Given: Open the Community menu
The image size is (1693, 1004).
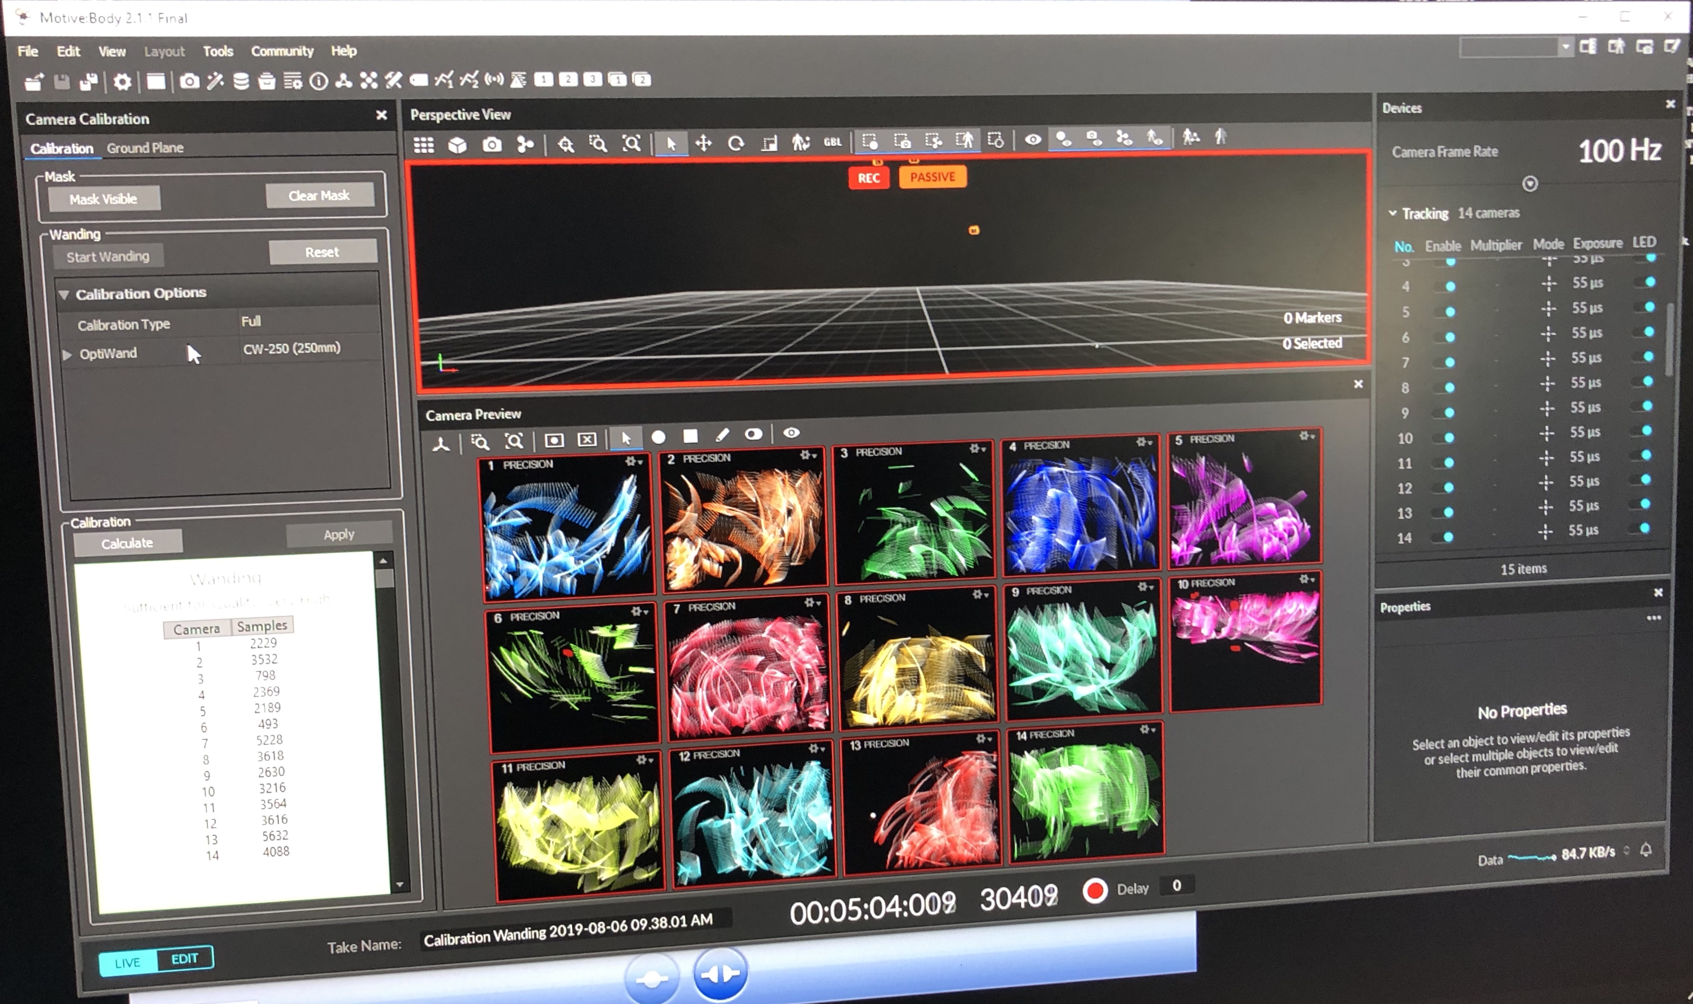Looking at the screenshot, I should coord(282,51).
